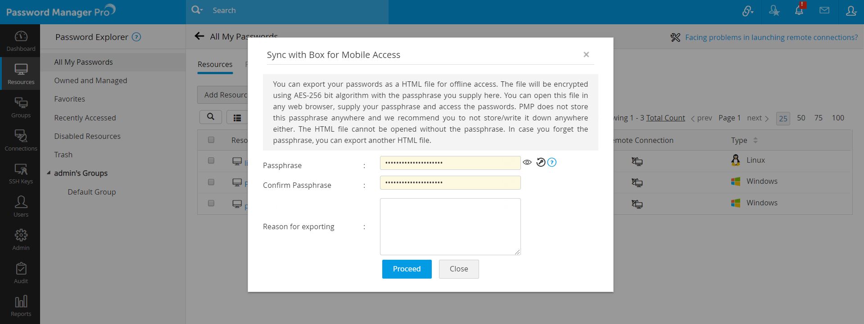Sort by the Type column arrows
The height and width of the screenshot is (324, 864).
click(x=755, y=140)
